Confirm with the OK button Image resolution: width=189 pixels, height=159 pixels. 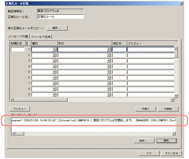[x=149, y=153]
